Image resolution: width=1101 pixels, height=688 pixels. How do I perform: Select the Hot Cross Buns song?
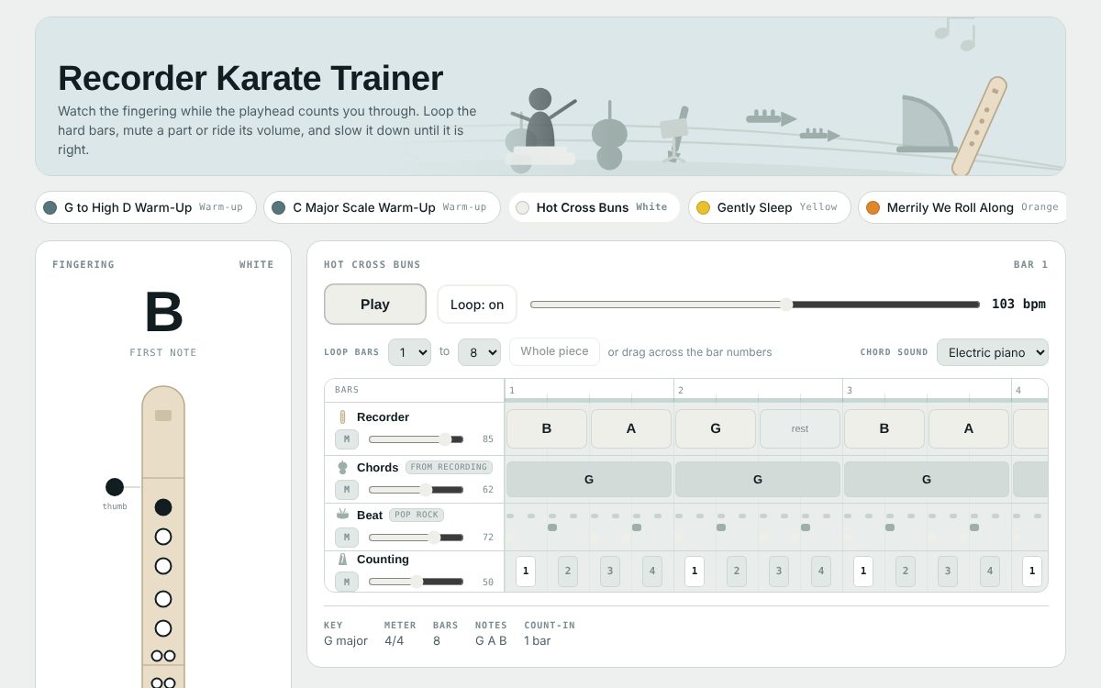pyautogui.click(x=595, y=207)
